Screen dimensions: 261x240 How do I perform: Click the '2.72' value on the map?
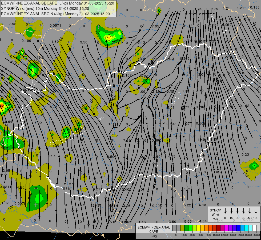pos(53,107)
